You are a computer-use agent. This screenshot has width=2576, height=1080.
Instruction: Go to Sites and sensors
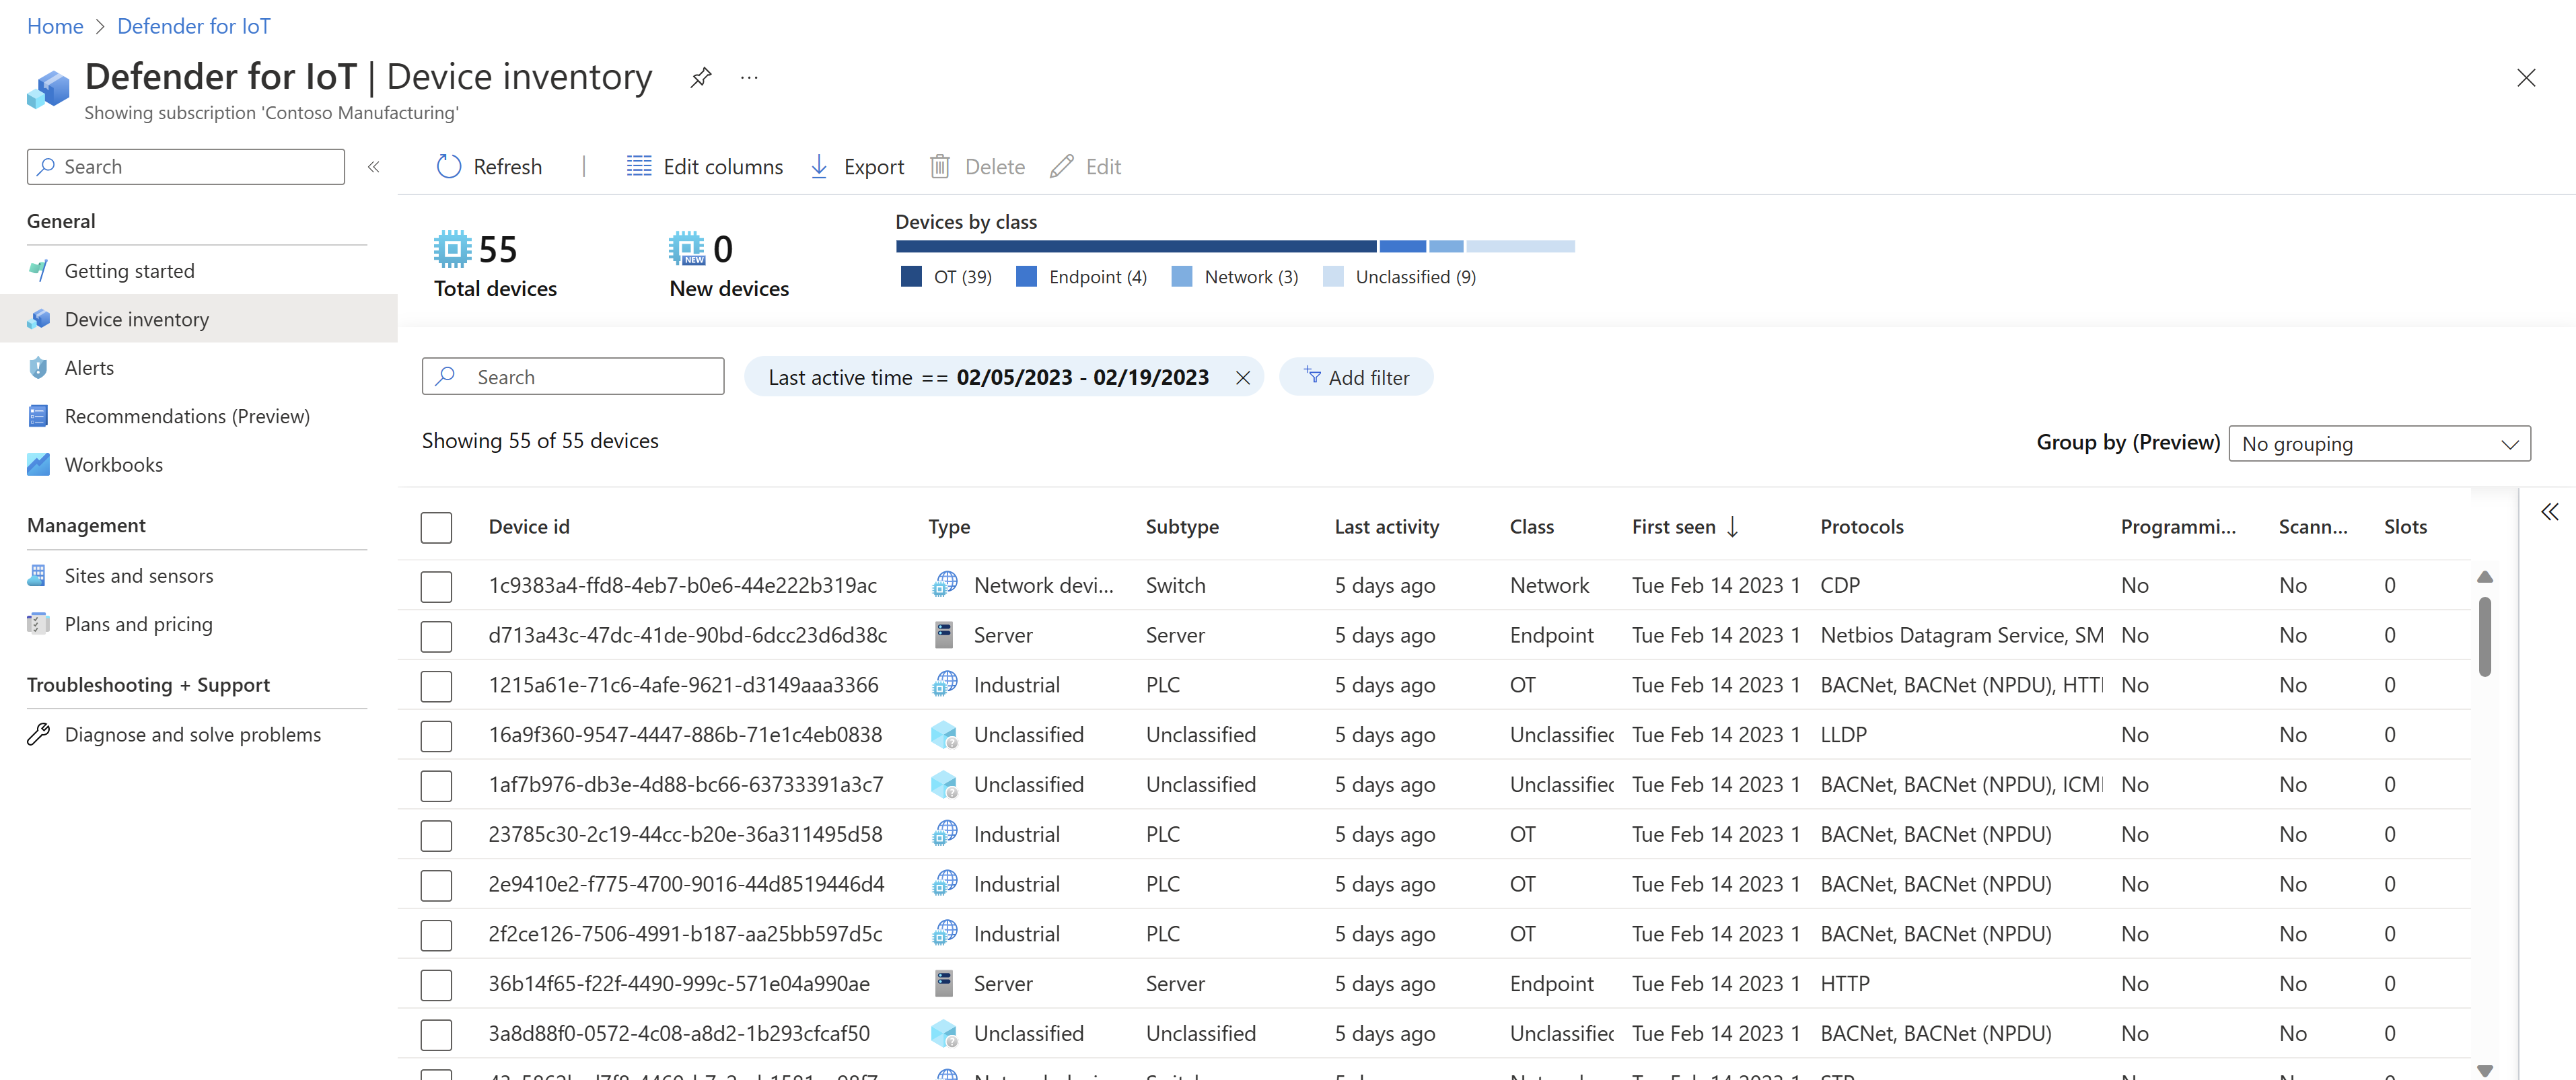point(138,575)
